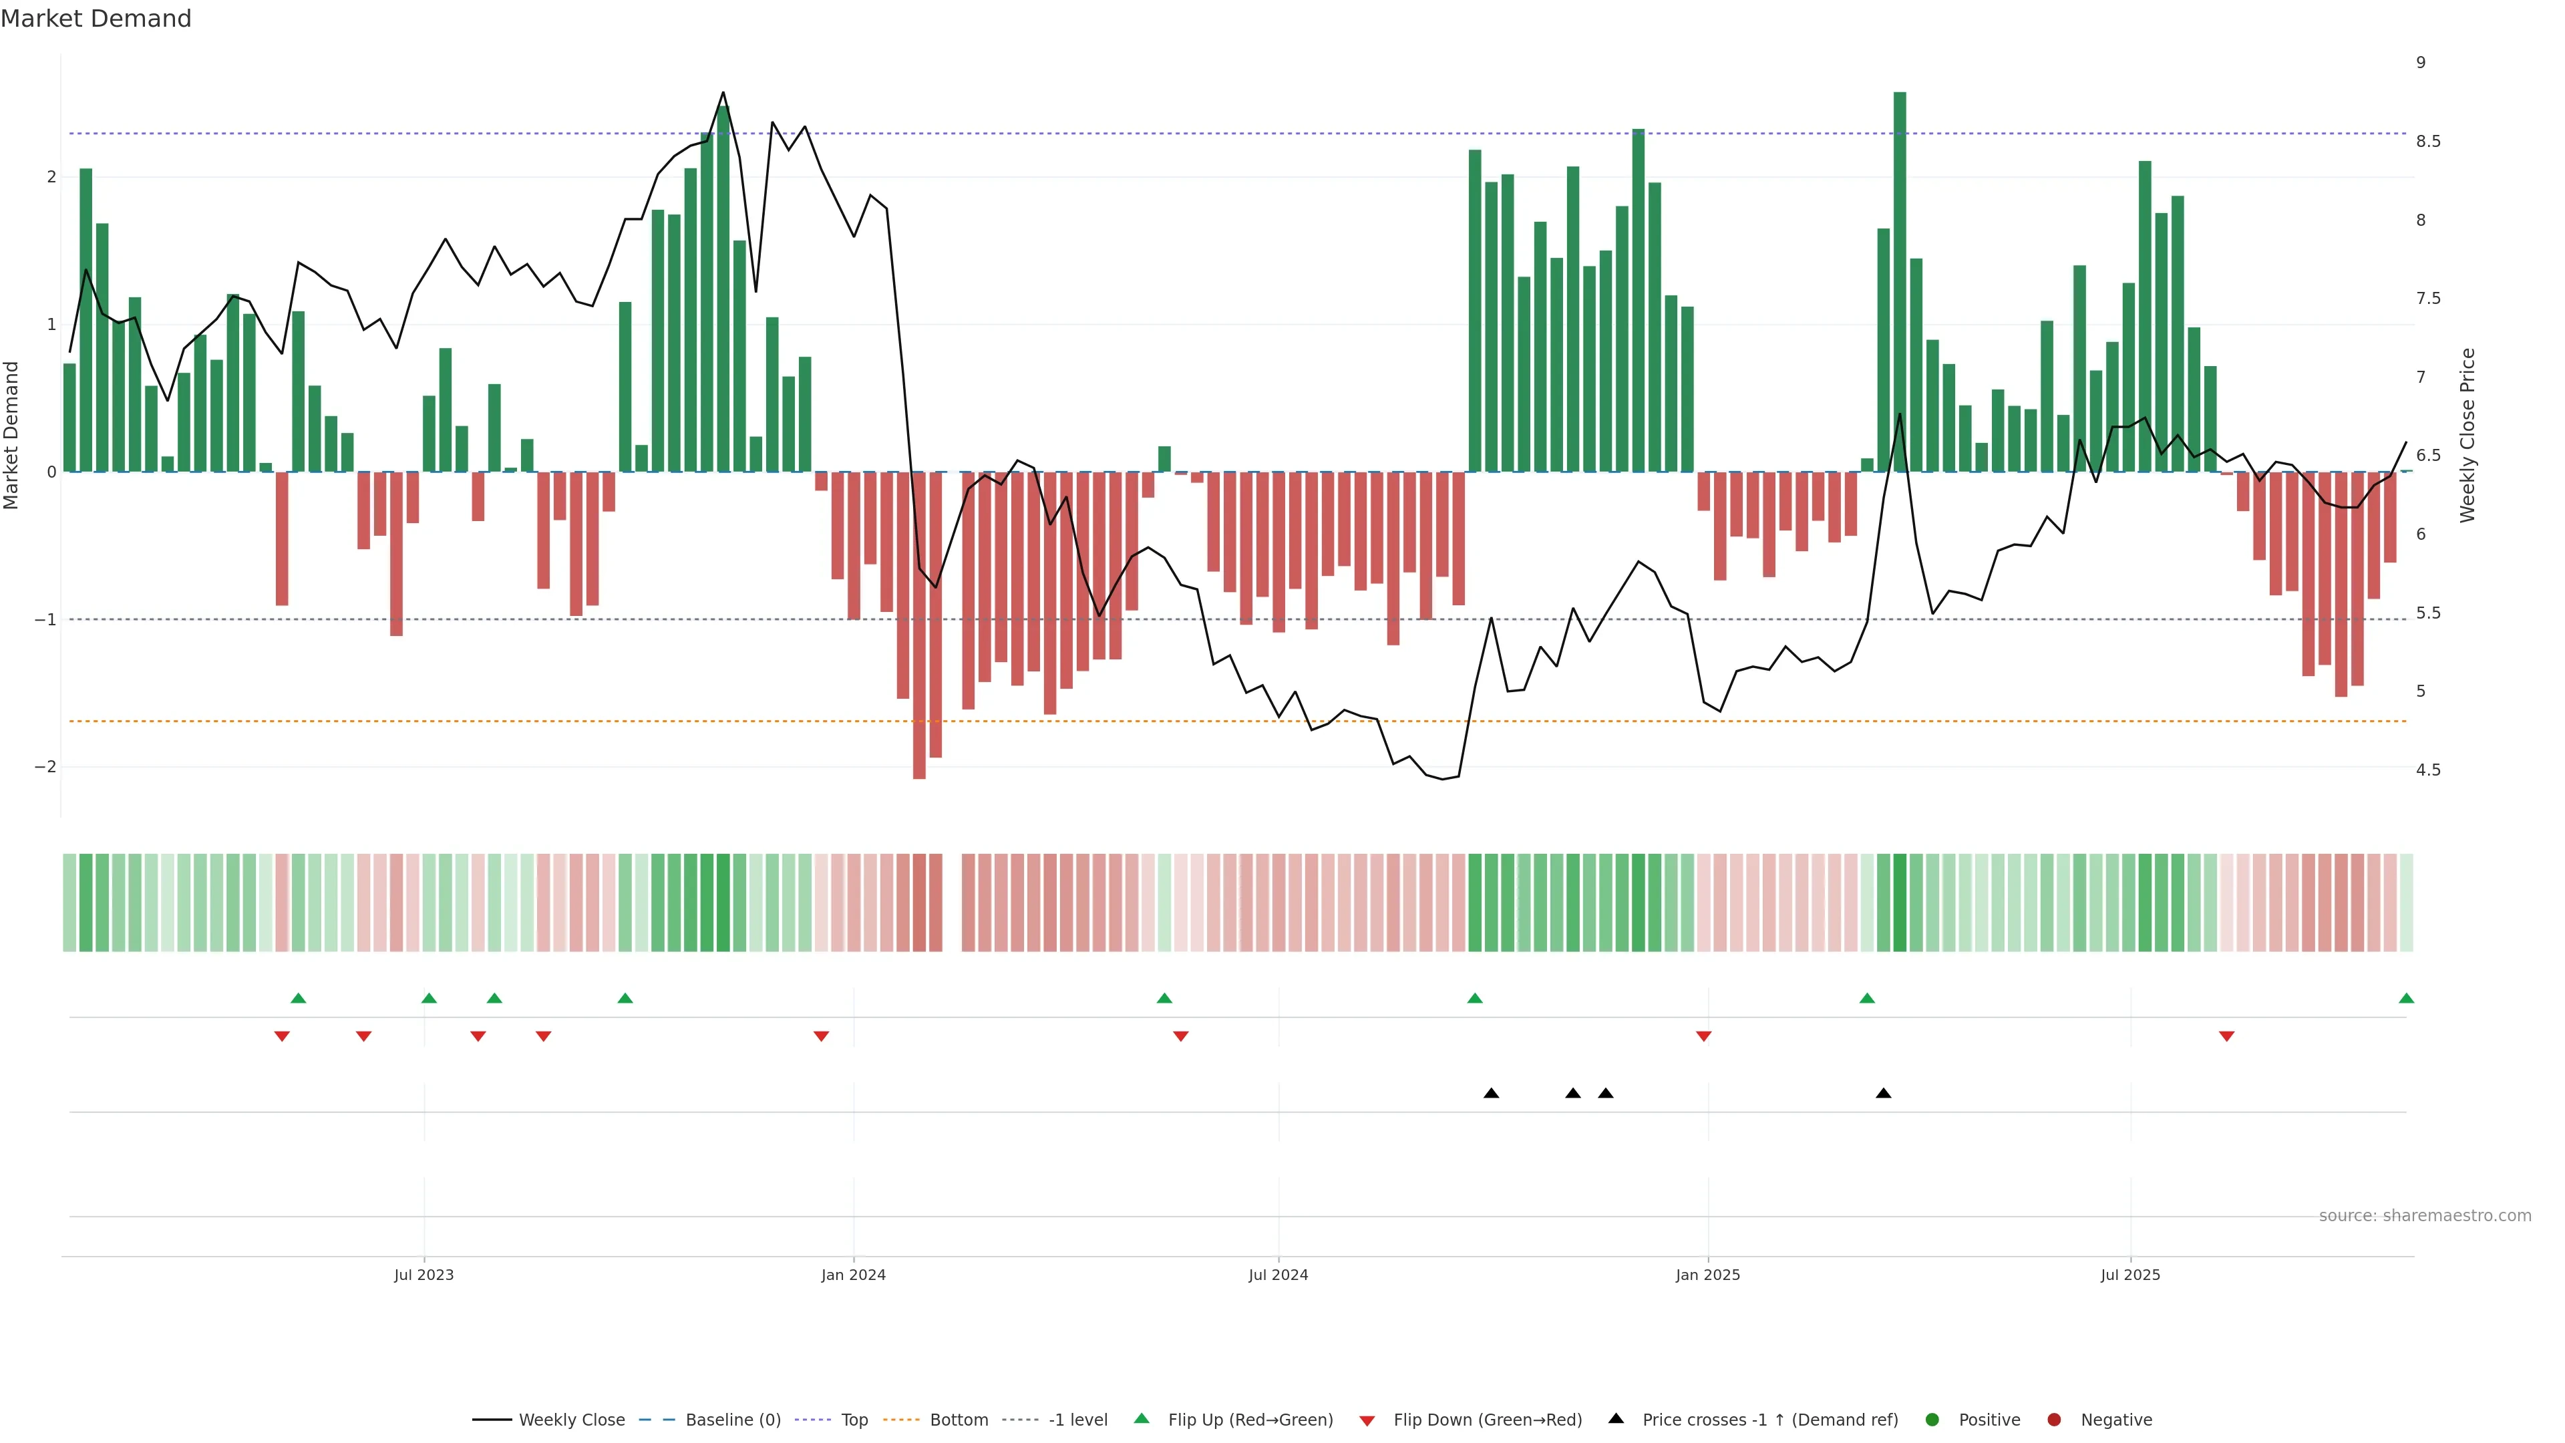
Task: Click the last green flip-up marker
Action: click(2405, 998)
